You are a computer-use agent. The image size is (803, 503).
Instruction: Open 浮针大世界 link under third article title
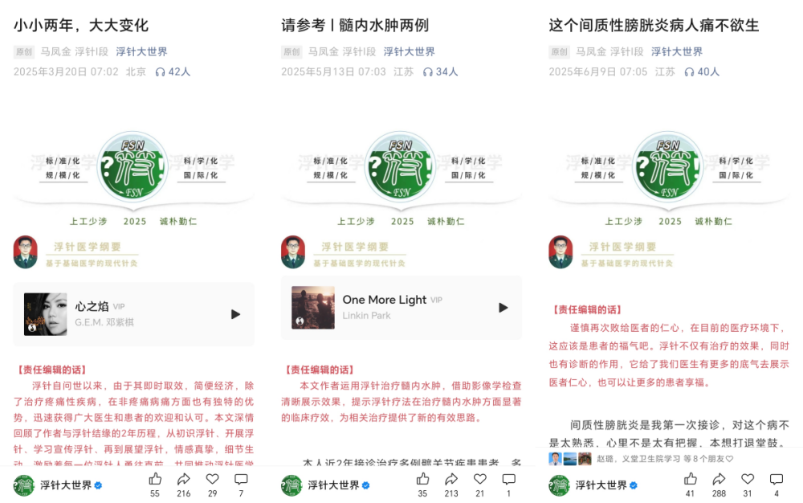click(677, 51)
